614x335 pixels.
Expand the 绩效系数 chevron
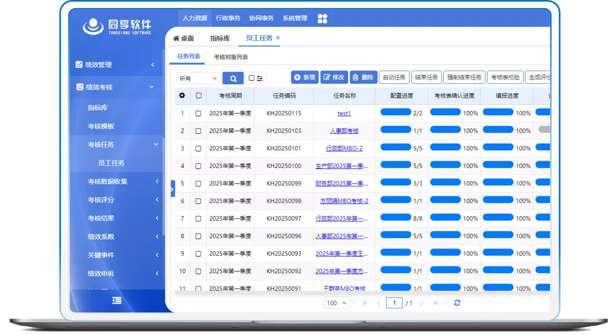coord(157,236)
